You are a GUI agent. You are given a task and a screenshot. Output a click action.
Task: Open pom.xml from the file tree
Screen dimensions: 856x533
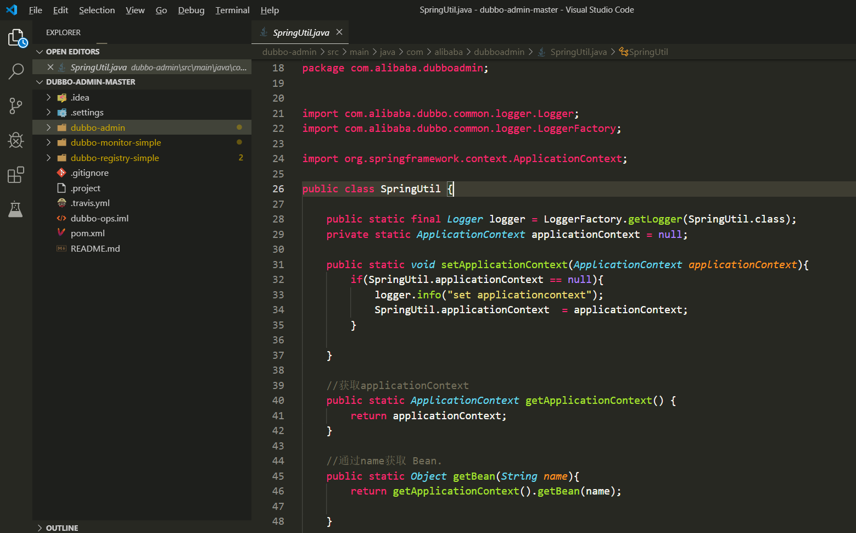[87, 233]
